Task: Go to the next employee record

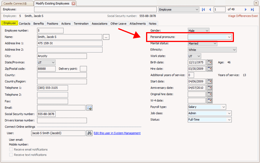Action: pos(246,9)
